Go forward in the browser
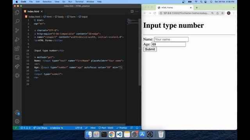 [x=150, y=13]
